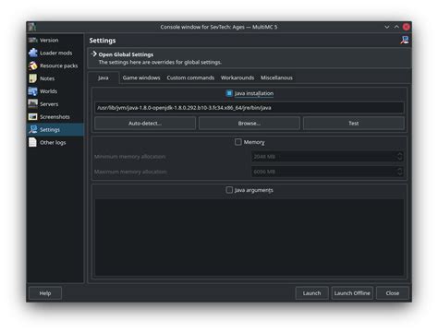Screen dimensions: 438x333
Task: Select the Other logs label
Action: (x=53, y=142)
